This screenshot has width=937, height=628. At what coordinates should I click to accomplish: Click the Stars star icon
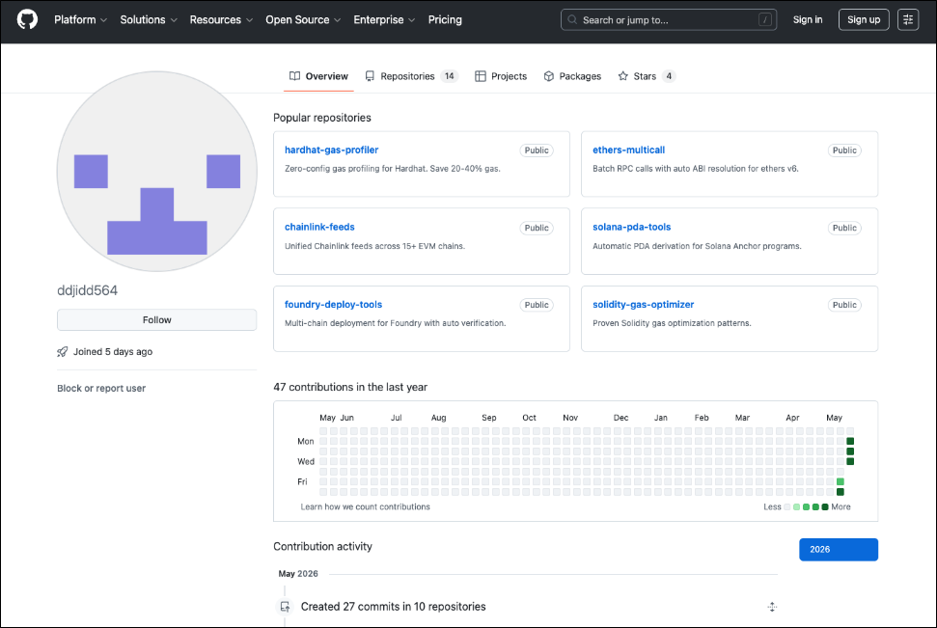point(622,76)
